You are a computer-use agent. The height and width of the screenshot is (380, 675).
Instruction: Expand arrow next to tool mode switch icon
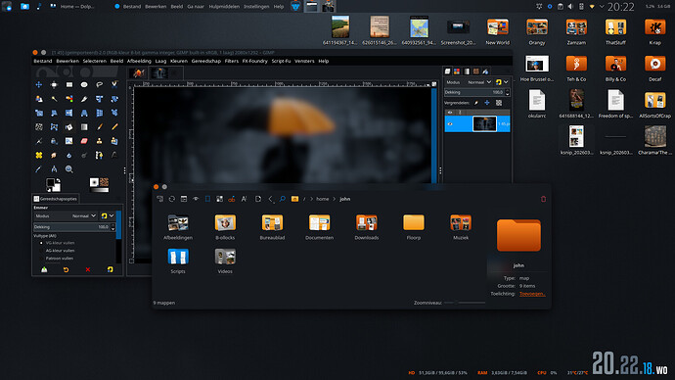coord(112,215)
